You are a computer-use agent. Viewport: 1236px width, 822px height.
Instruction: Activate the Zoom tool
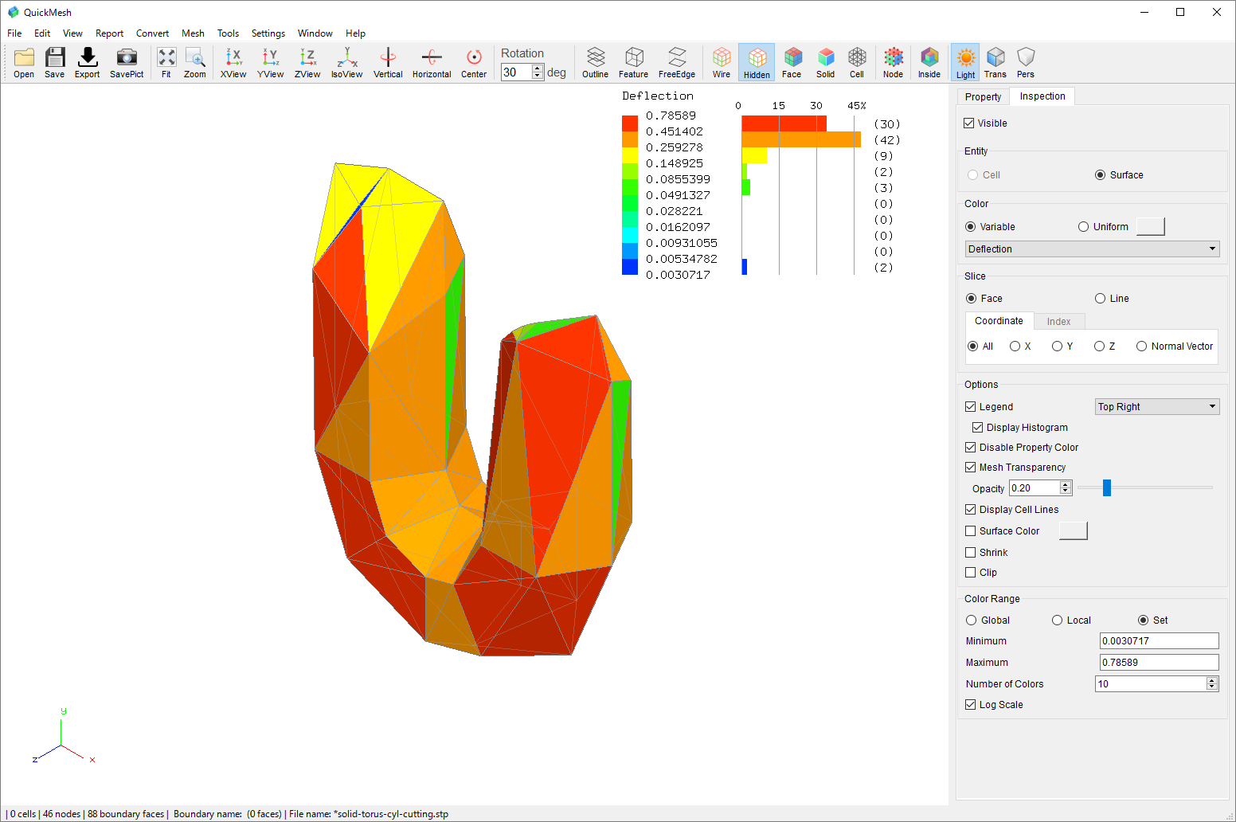click(195, 62)
